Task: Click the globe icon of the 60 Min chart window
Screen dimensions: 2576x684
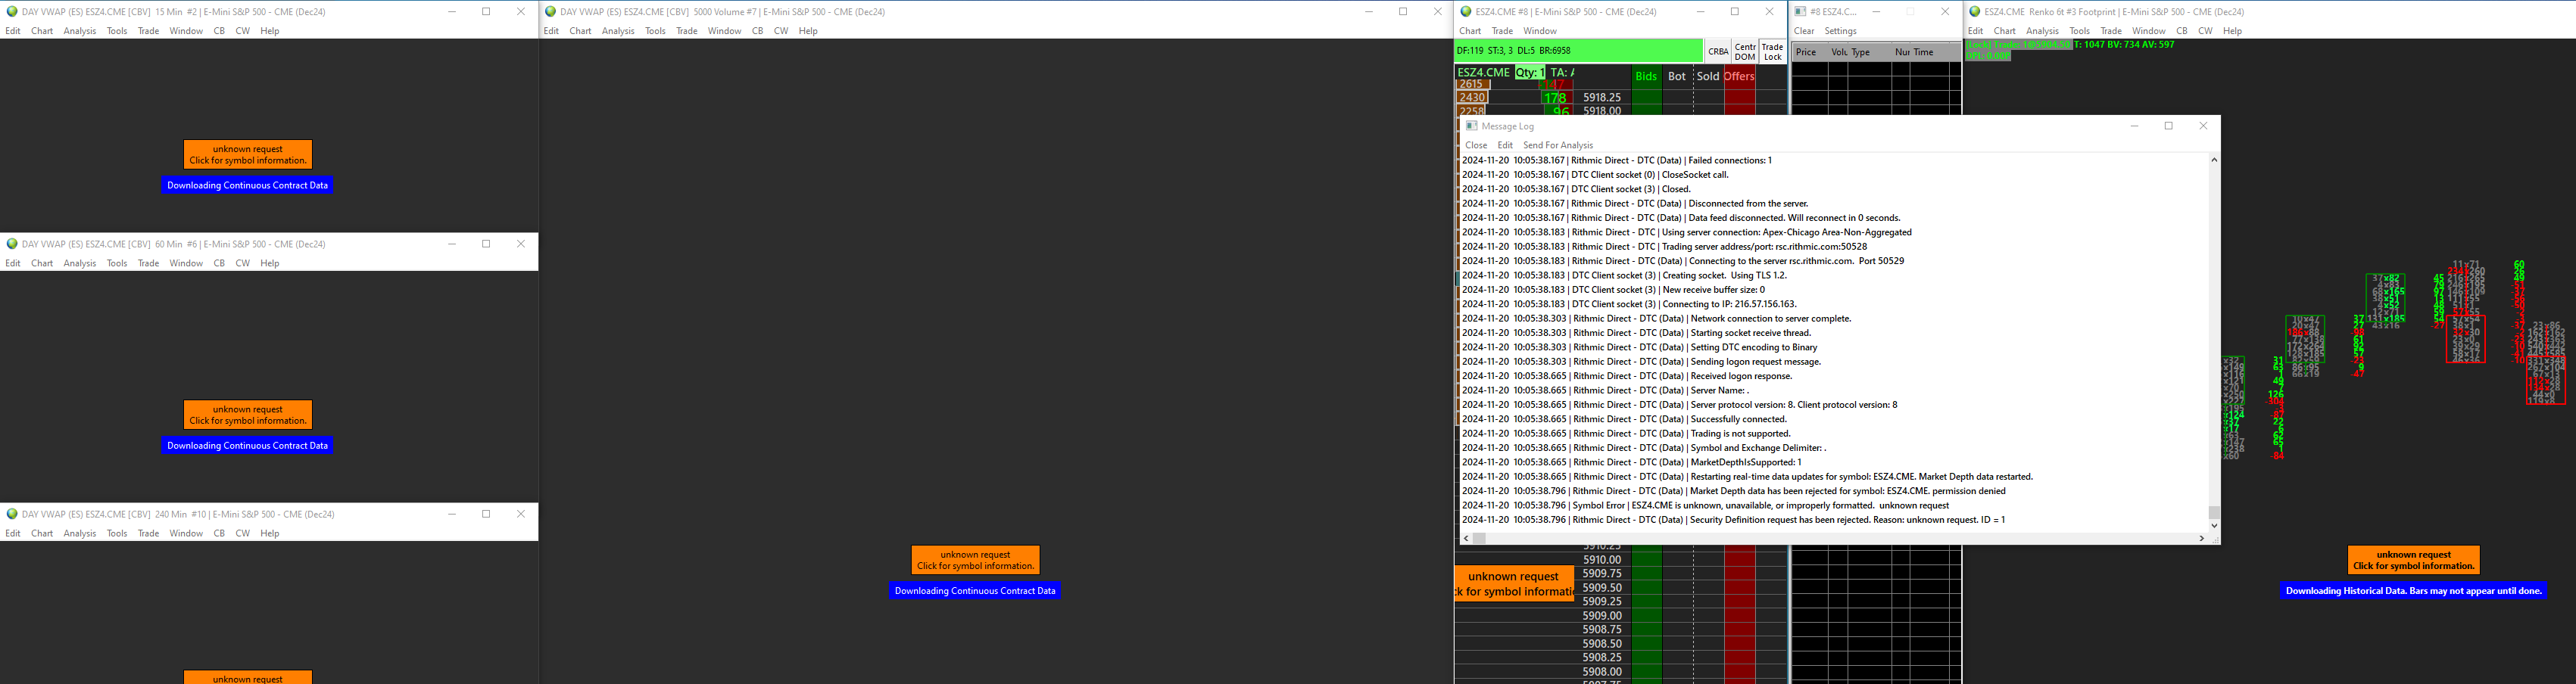Action: tap(12, 244)
